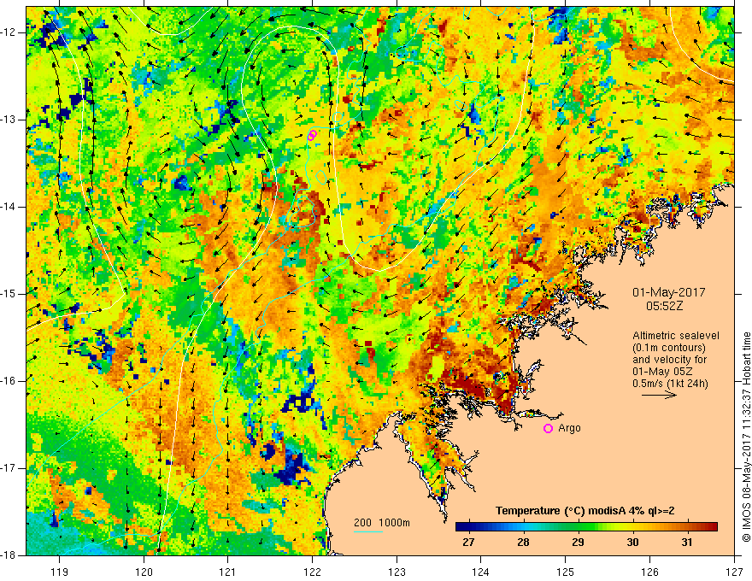Click the dark red end of temperature colorbar
The height and width of the screenshot is (581, 752).
[x=711, y=527]
